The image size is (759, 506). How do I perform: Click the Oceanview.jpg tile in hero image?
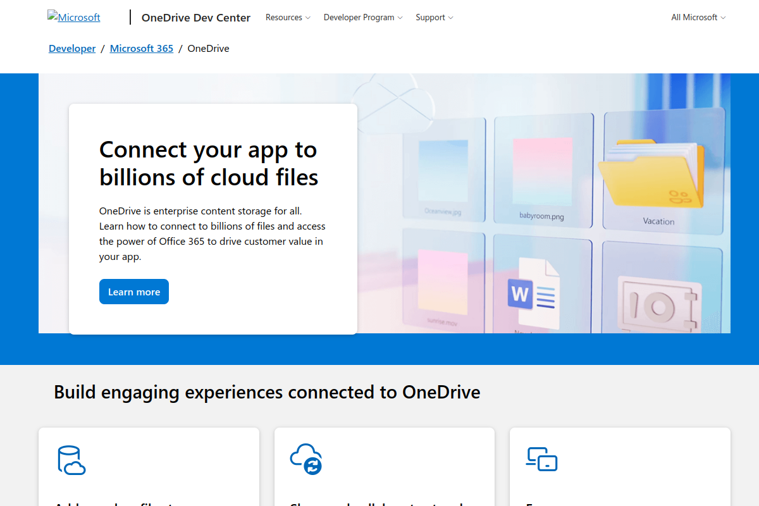pyautogui.click(x=443, y=170)
